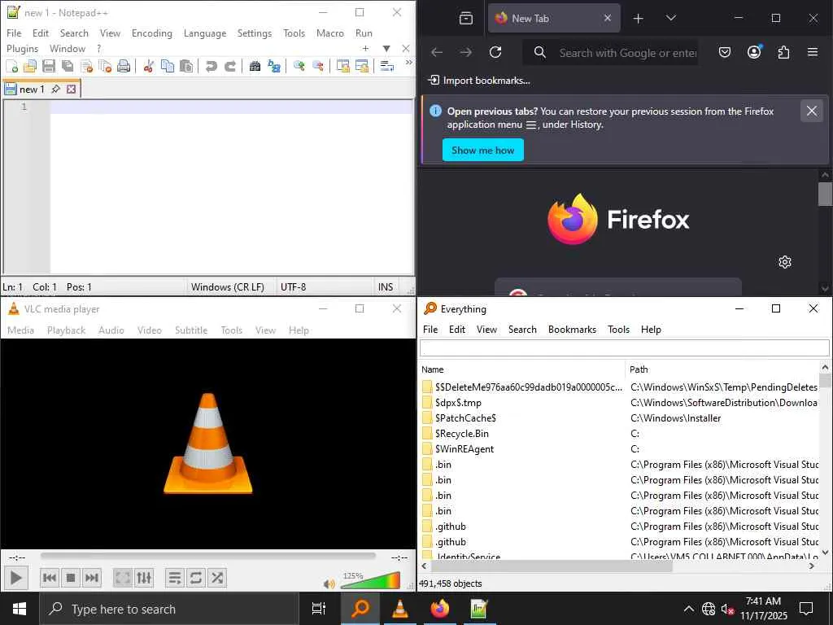The image size is (833, 625).
Task: Click inside the Notepad++ text editing area
Action: point(232,186)
